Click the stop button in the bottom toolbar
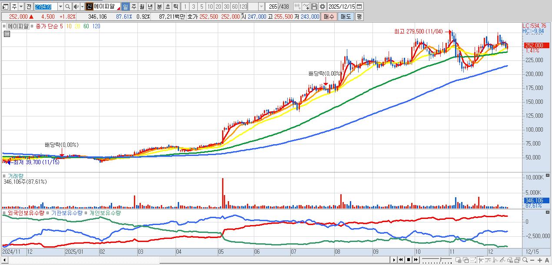 [x=409, y=260]
